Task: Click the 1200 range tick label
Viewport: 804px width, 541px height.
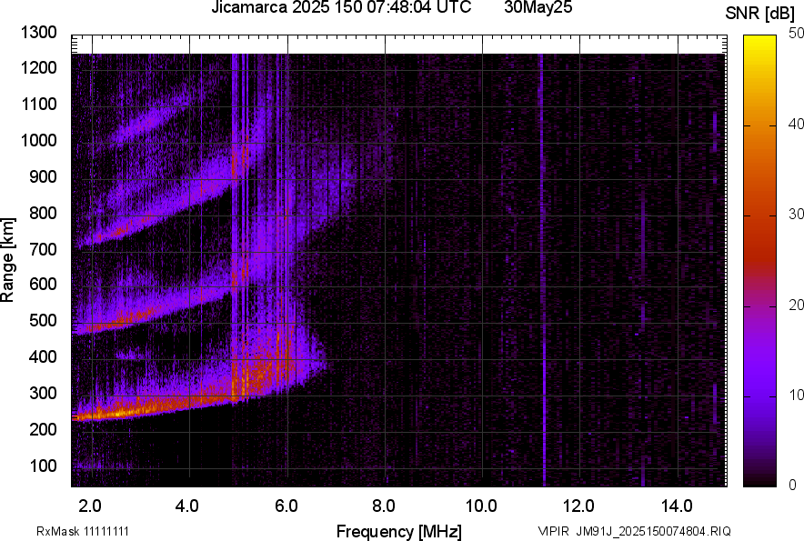Action: click(38, 67)
